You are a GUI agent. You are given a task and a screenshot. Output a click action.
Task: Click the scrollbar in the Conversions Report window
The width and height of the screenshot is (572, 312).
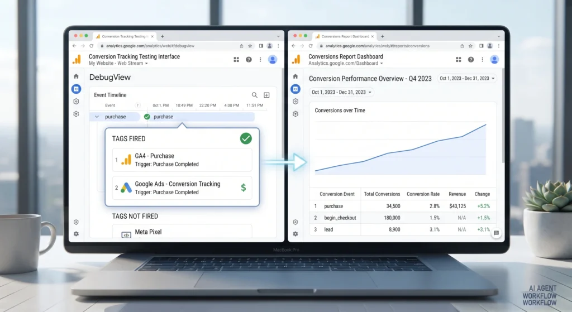tap(503, 117)
